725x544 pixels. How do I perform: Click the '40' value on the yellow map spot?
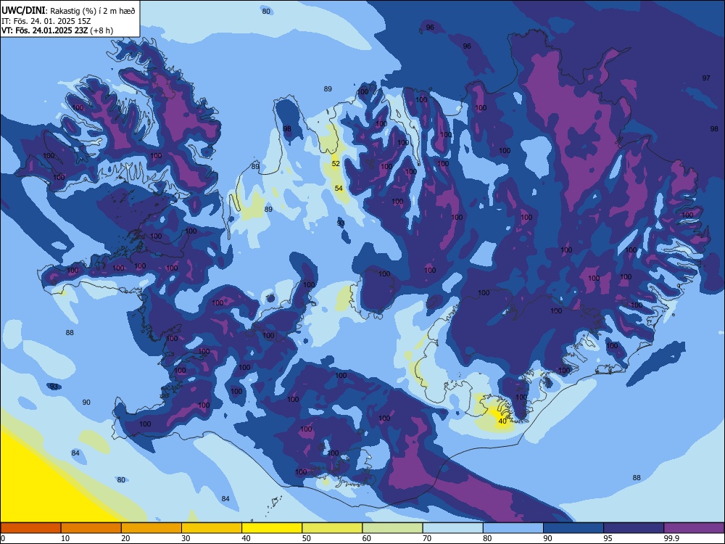[502, 421]
